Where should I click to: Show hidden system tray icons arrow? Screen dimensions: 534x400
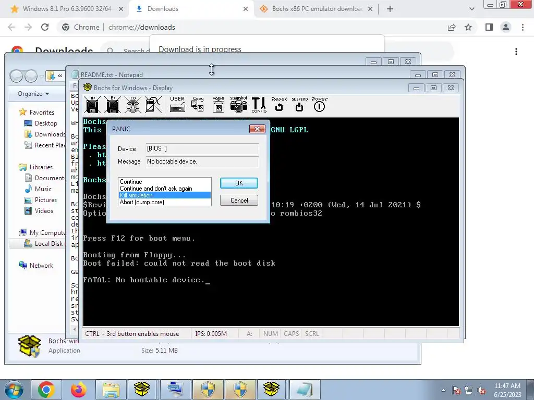click(x=443, y=390)
